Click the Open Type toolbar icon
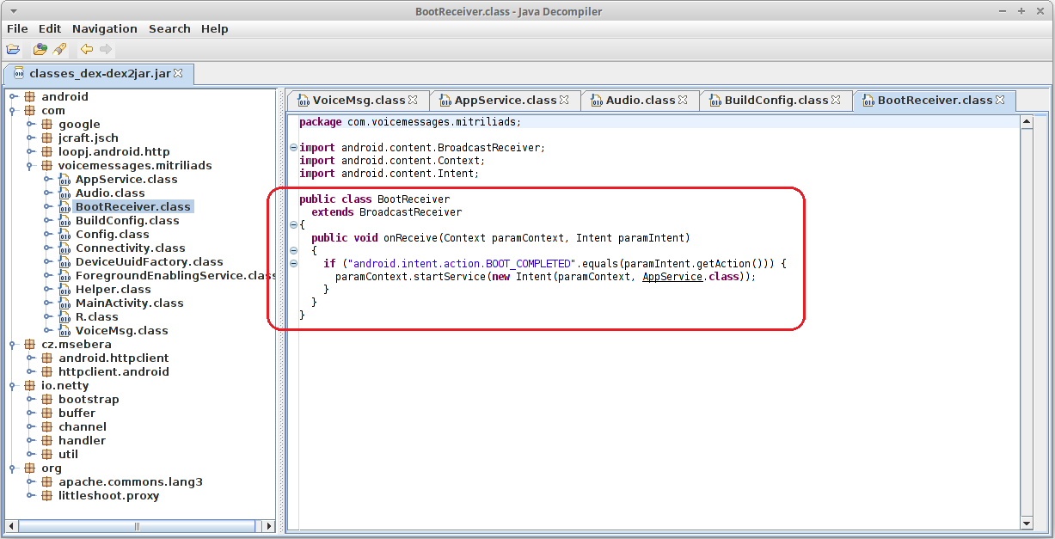The width and height of the screenshot is (1055, 539). click(40, 49)
